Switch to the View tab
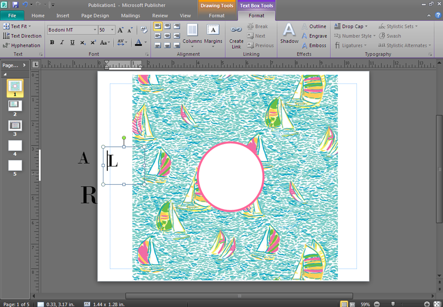443x307 pixels. tap(185, 16)
